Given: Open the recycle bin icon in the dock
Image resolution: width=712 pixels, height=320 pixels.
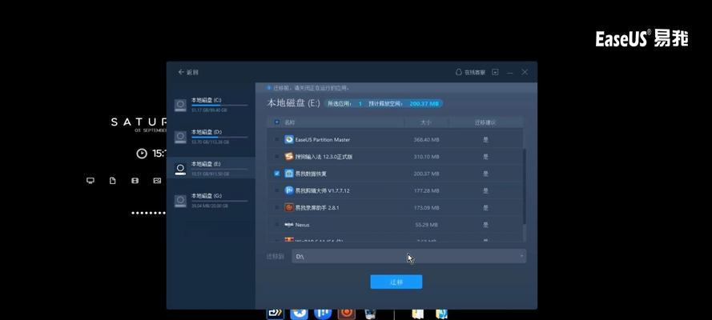Looking at the screenshot, I should [370, 314].
